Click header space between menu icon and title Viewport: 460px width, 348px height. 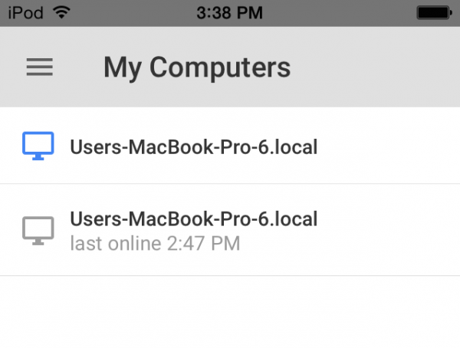[x=78, y=67]
